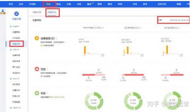Click the green link text under 年龄
This screenshot has height=112, width=194.
[x=57, y=97]
